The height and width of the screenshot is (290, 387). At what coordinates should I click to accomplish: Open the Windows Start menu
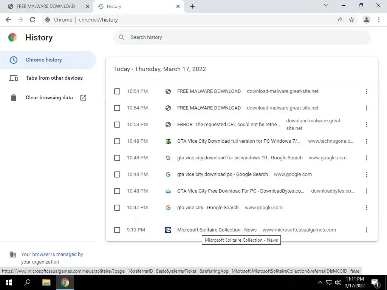point(9,282)
